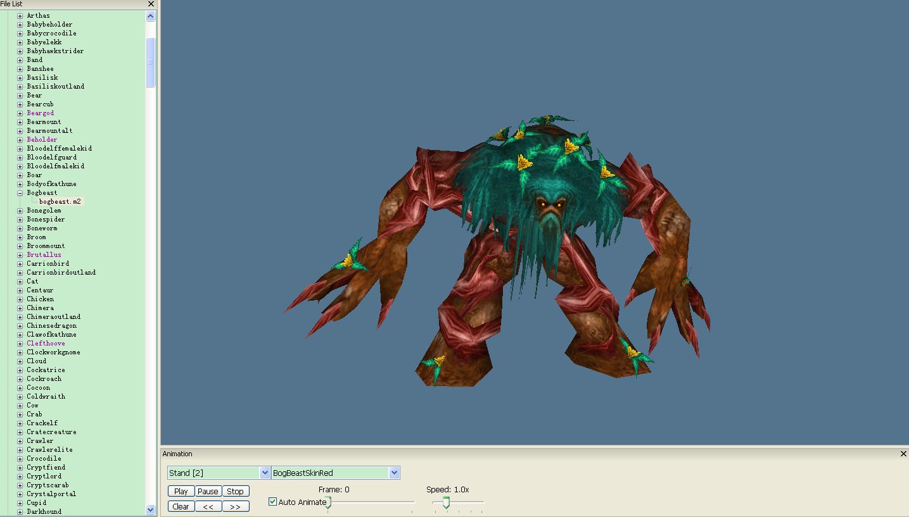Image resolution: width=909 pixels, height=517 pixels.
Task: Click the file list scrollbar thumb
Action: pyautogui.click(x=151, y=62)
